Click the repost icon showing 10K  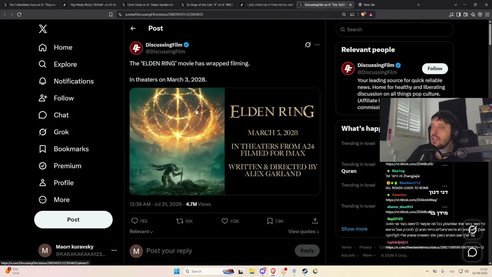tap(180, 221)
